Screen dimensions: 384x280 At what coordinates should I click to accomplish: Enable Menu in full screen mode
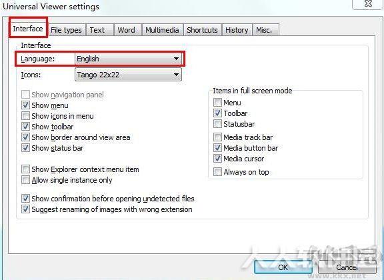coord(217,103)
